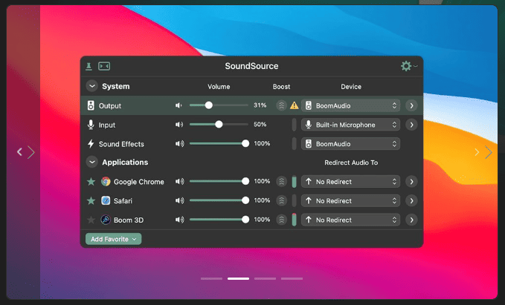
Task: Mute the Output volume speaker icon
Action: point(178,105)
